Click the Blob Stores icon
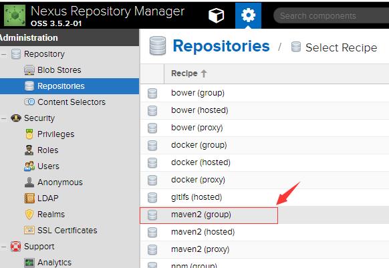This screenshot has height=268, width=389. pos(29,70)
